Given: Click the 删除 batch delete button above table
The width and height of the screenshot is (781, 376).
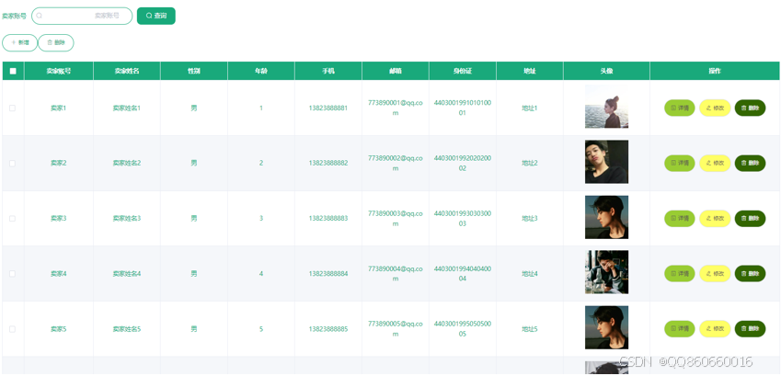Looking at the screenshot, I should [56, 43].
